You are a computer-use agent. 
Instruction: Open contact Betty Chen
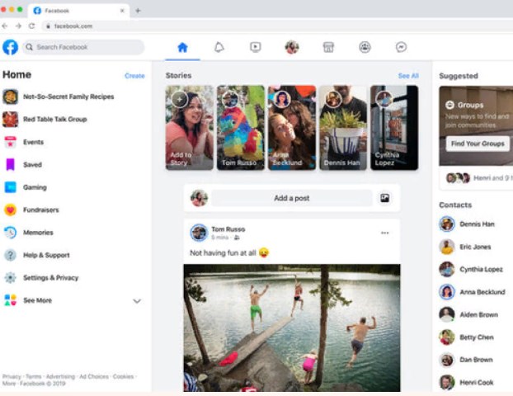(x=466, y=337)
